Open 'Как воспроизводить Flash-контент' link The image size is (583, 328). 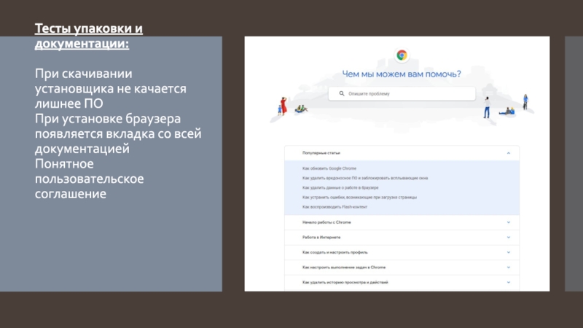tap(334, 207)
